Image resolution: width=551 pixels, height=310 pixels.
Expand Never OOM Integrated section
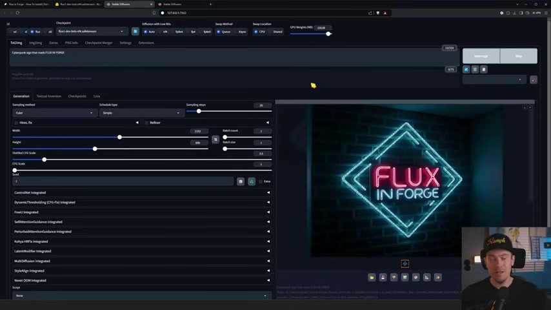click(x=141, y=280)
